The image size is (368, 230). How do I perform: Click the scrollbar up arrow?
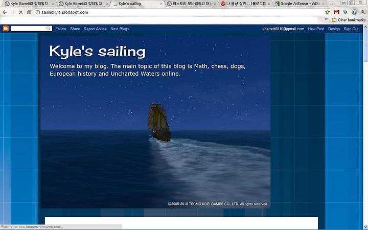point(365,27)
